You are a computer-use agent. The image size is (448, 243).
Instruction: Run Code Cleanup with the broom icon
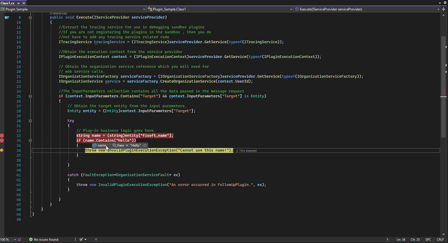(x=81, y=240)
